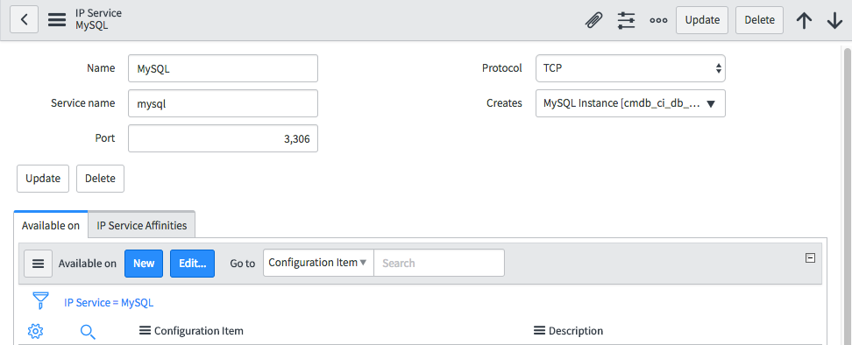Click Update button below the Port field
This screenshot has height=345, width=852.
43,179
